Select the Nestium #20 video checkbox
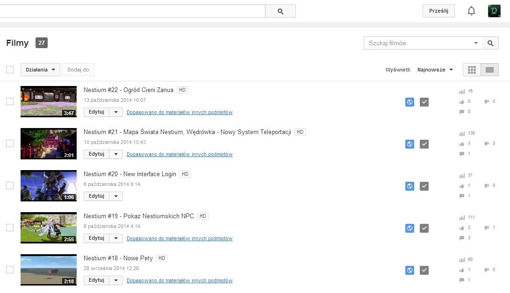Viewport: 510px width, 293px height. [10, 186]
